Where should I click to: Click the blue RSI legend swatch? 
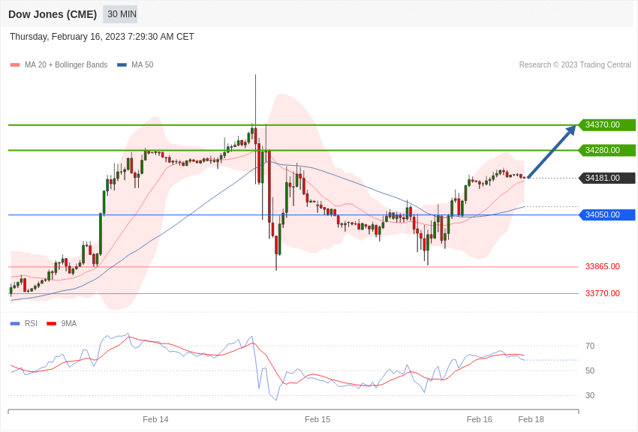15,324
